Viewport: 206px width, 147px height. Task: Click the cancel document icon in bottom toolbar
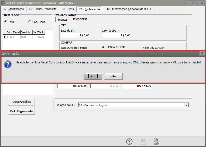[x=156, y=142]
